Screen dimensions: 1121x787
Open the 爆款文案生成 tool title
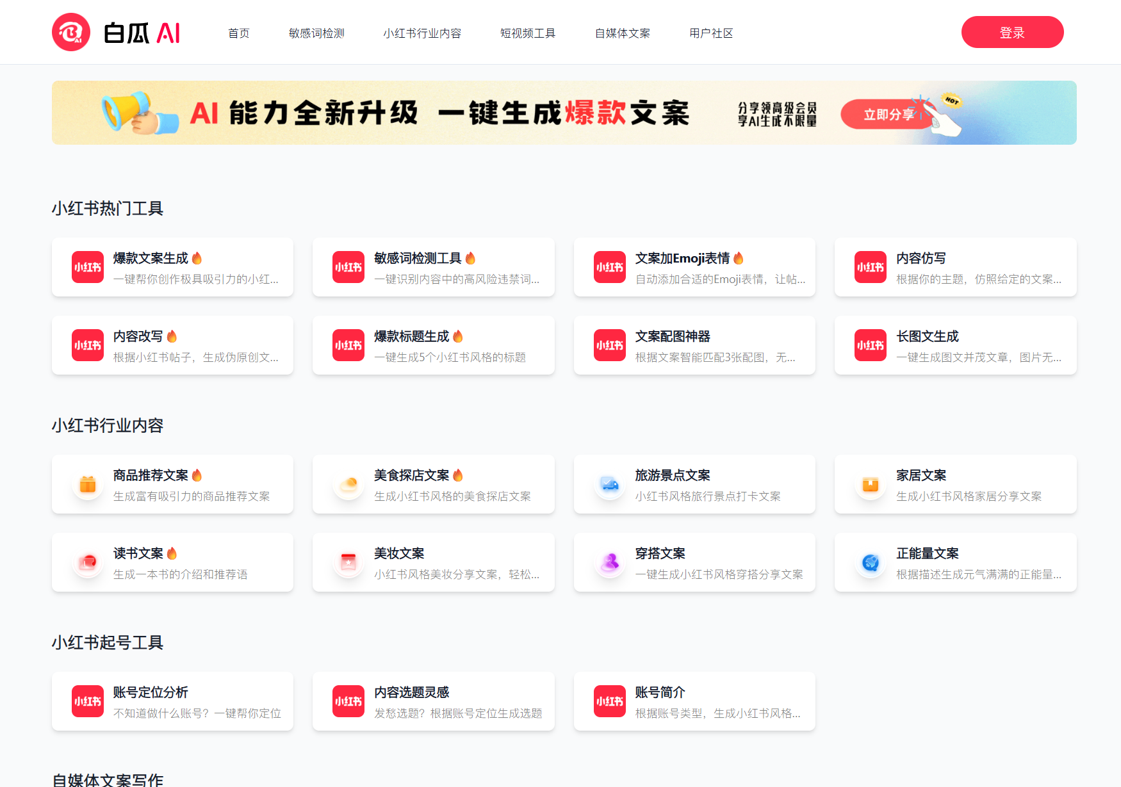(x=151, y=258)
